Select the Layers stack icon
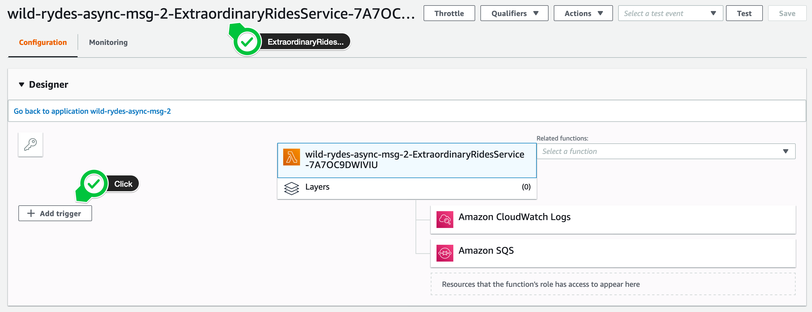812x312 pixels. click(291, 188)
